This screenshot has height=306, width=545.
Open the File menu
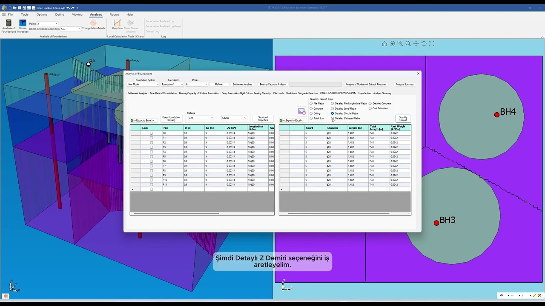coord(10,14)
